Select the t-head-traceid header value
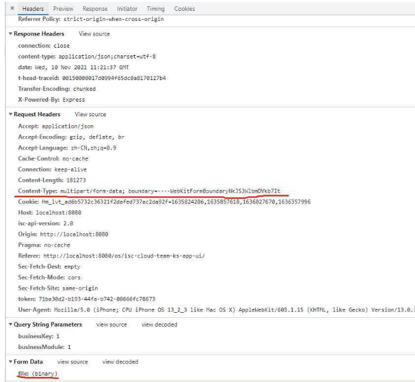 pyautogui.click(x=114, y=78)
